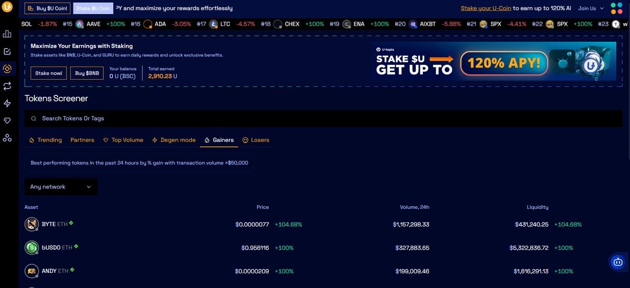630x288 pixels.
Task: Click the LTC ticker icon
Action: 213,24
